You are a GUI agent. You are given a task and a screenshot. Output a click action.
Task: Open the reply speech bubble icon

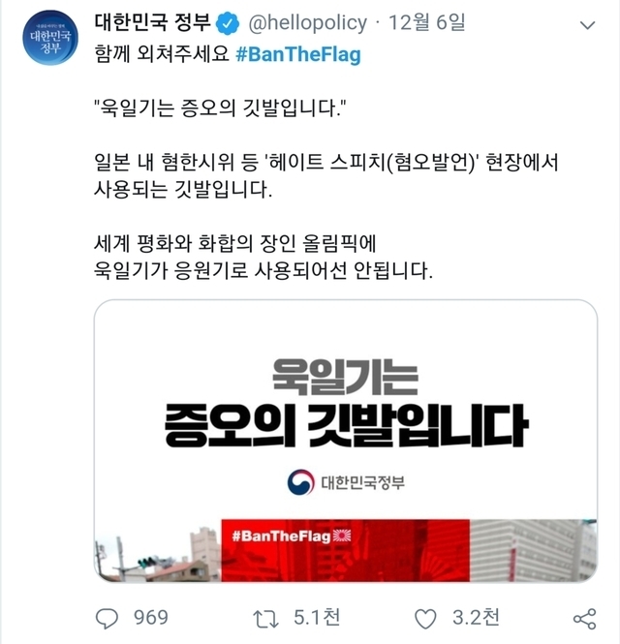pyautogui.click(x=107, y=619)
